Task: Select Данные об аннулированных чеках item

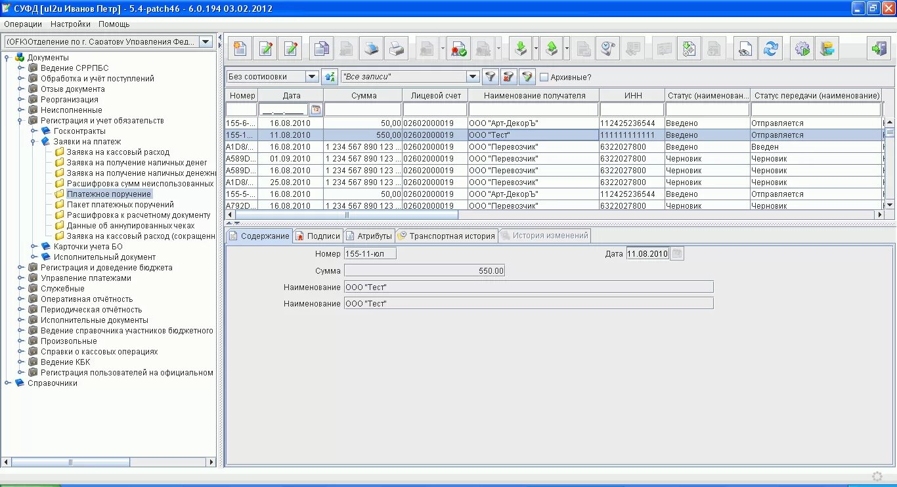Action: (131, 225)
